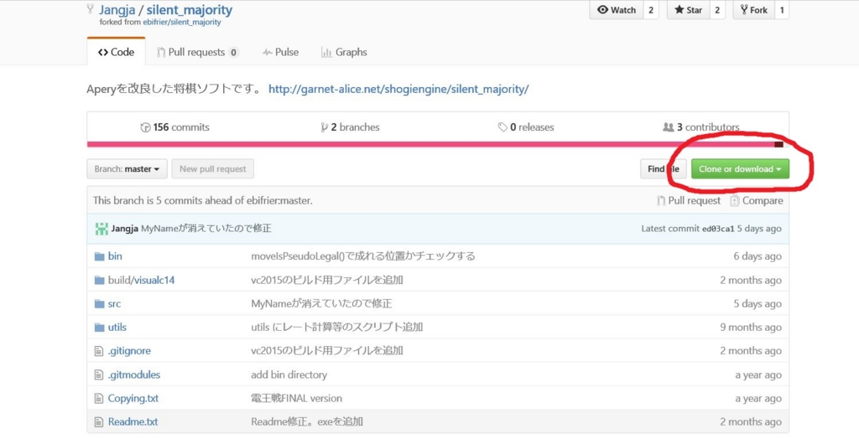The image size is (859, 439).
Task: Open the bin folder
Action: [115, 256]
